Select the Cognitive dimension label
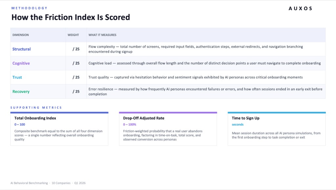 coord(21,63)
